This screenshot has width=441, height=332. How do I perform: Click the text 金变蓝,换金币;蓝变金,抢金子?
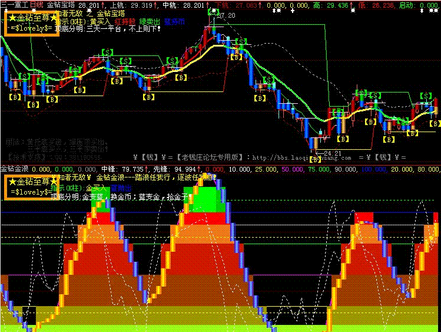[x=134, y=197]
